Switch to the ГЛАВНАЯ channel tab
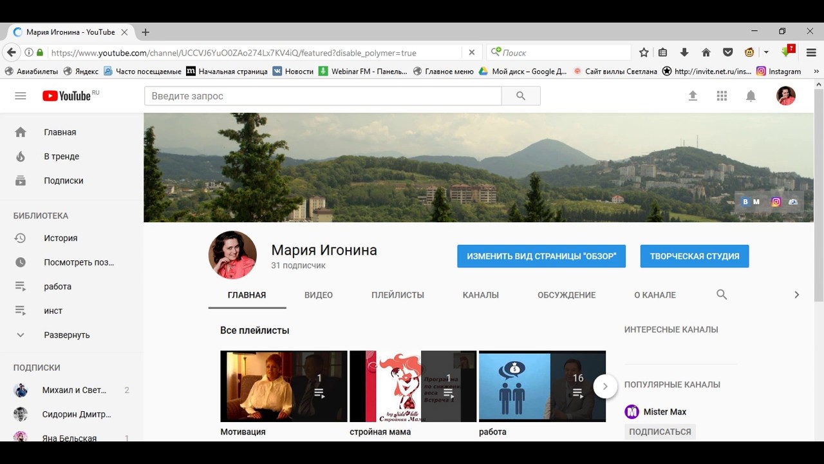Viewport: 824px width, 464px height. [247, 295]
